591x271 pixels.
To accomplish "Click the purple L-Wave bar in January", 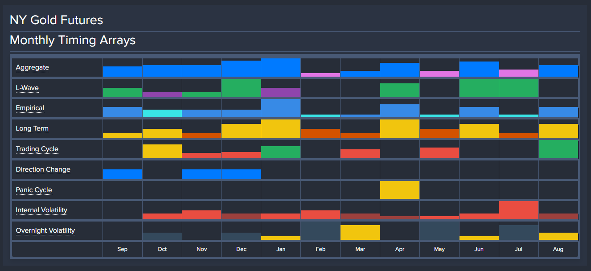I will pos(281,92).
